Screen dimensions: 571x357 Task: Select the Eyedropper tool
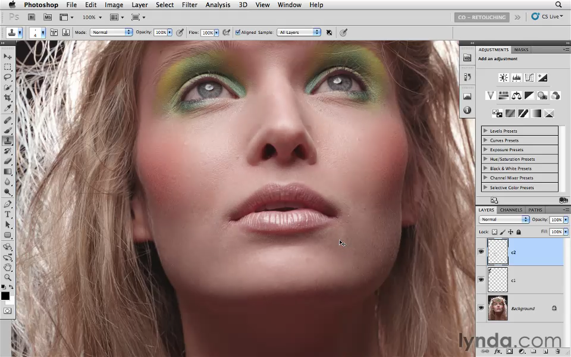pyautogui.click(x=7, y=108)
